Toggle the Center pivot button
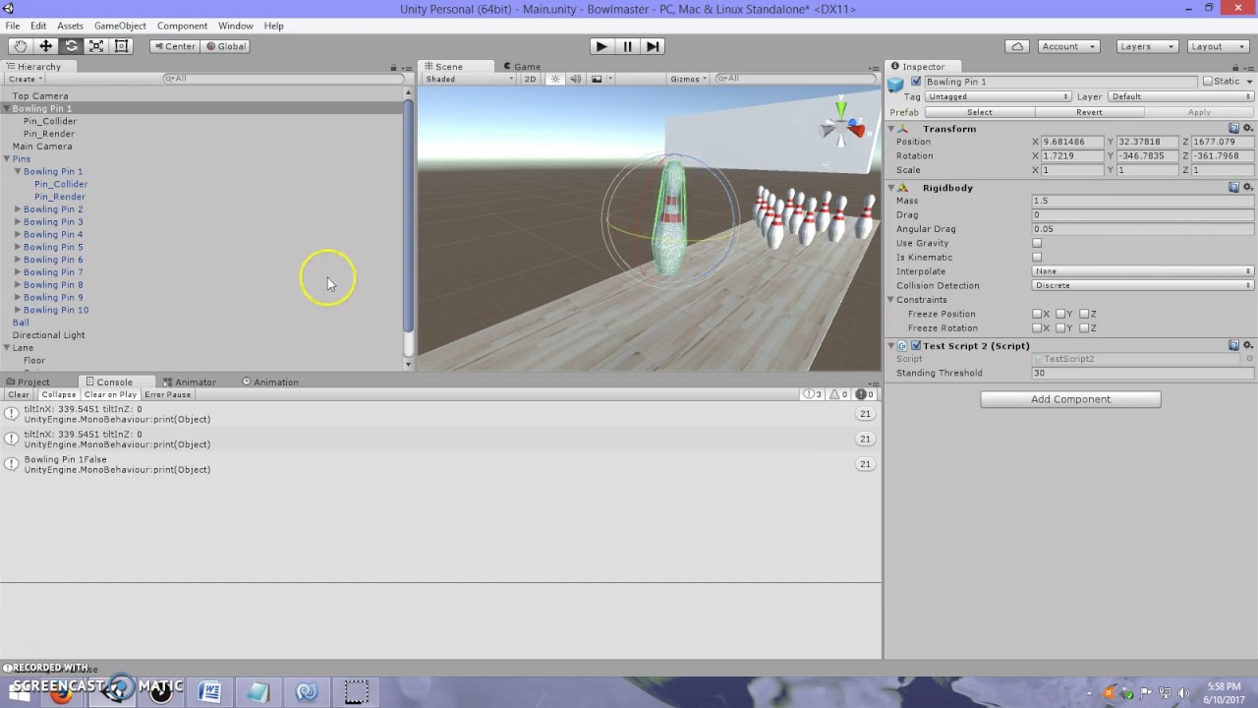The width and height of the screenshot is (1258, 708). point(174,46)
